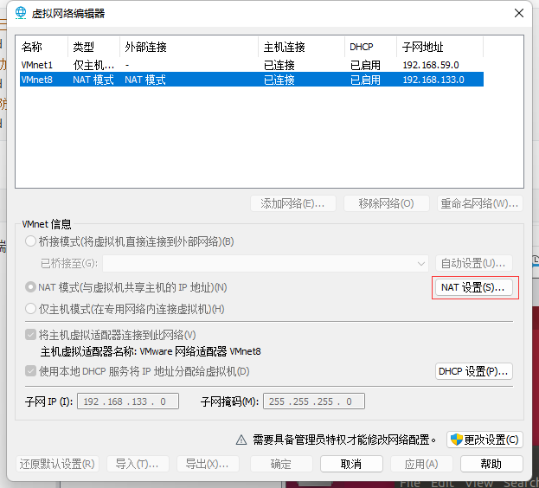Select the NAT 模式 radio button
The height and width of the screenshot is (488, 539).
coord(32,287)
